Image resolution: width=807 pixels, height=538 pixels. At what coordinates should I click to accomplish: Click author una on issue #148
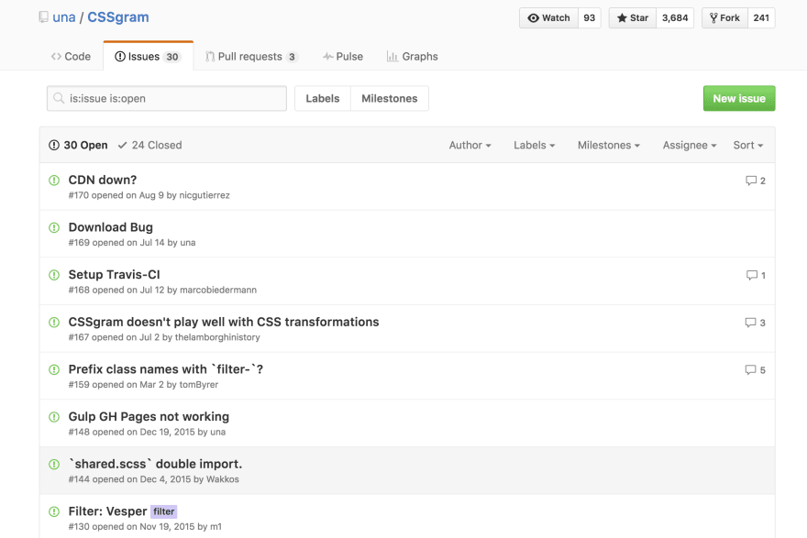(217, 432)
